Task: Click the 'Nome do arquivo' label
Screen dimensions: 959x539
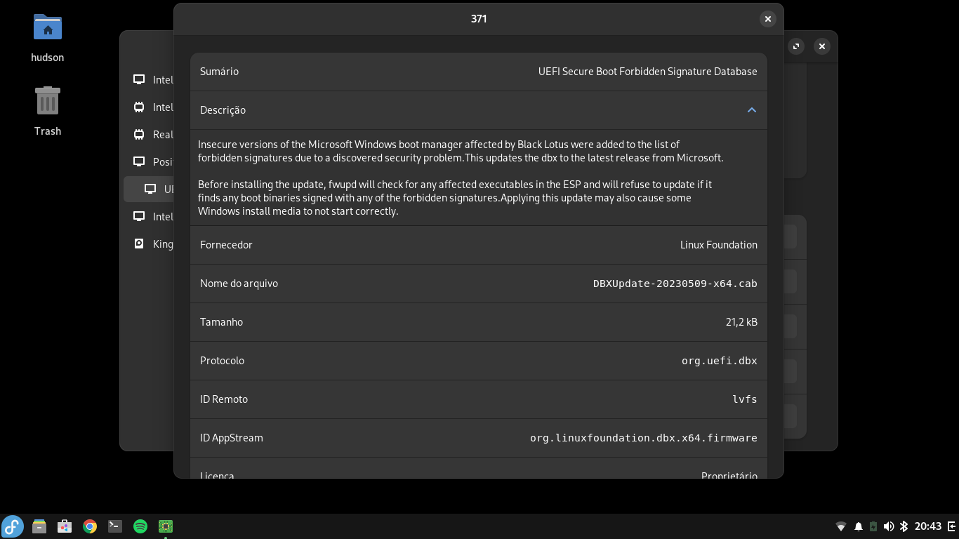Action: pos(239,284)
